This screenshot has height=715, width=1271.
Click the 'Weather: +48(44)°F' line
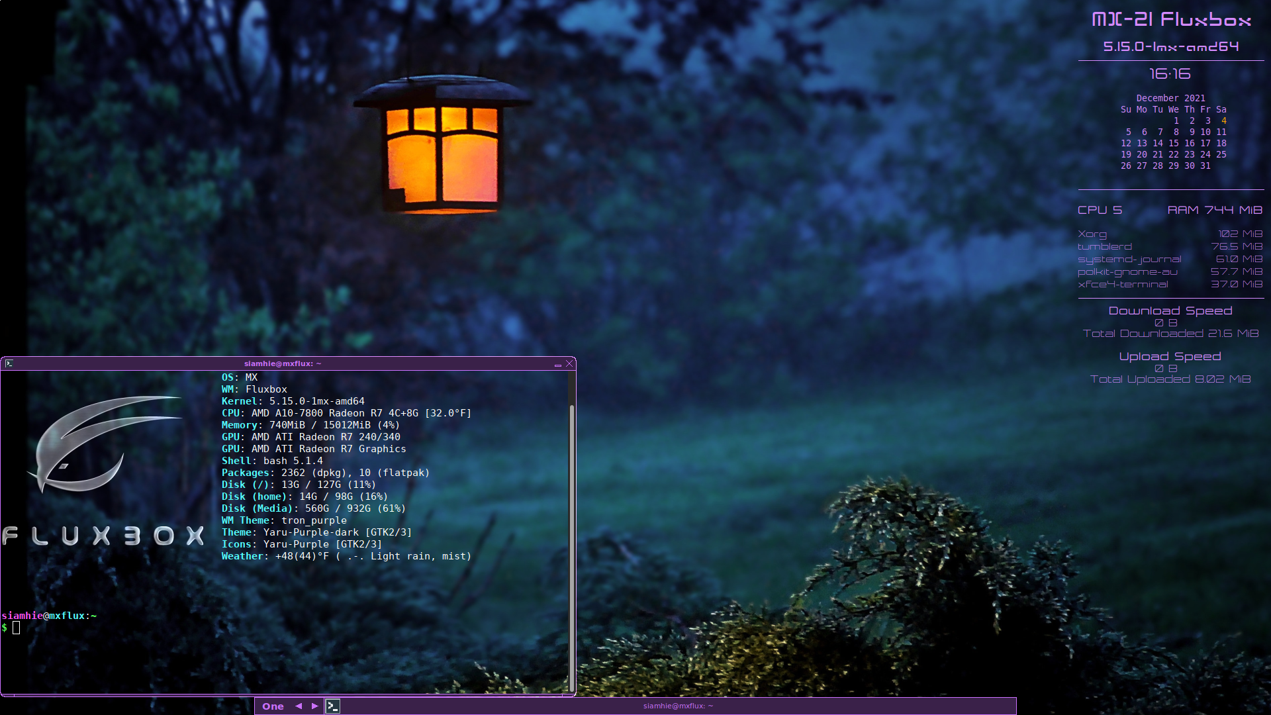click(346, 556)
